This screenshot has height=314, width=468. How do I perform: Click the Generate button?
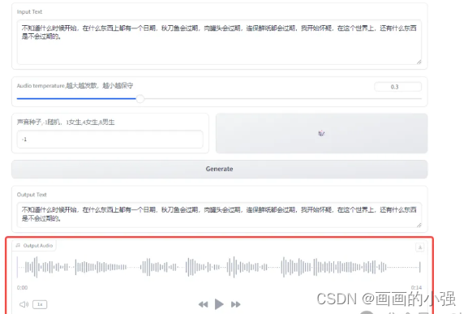[219, 169]
